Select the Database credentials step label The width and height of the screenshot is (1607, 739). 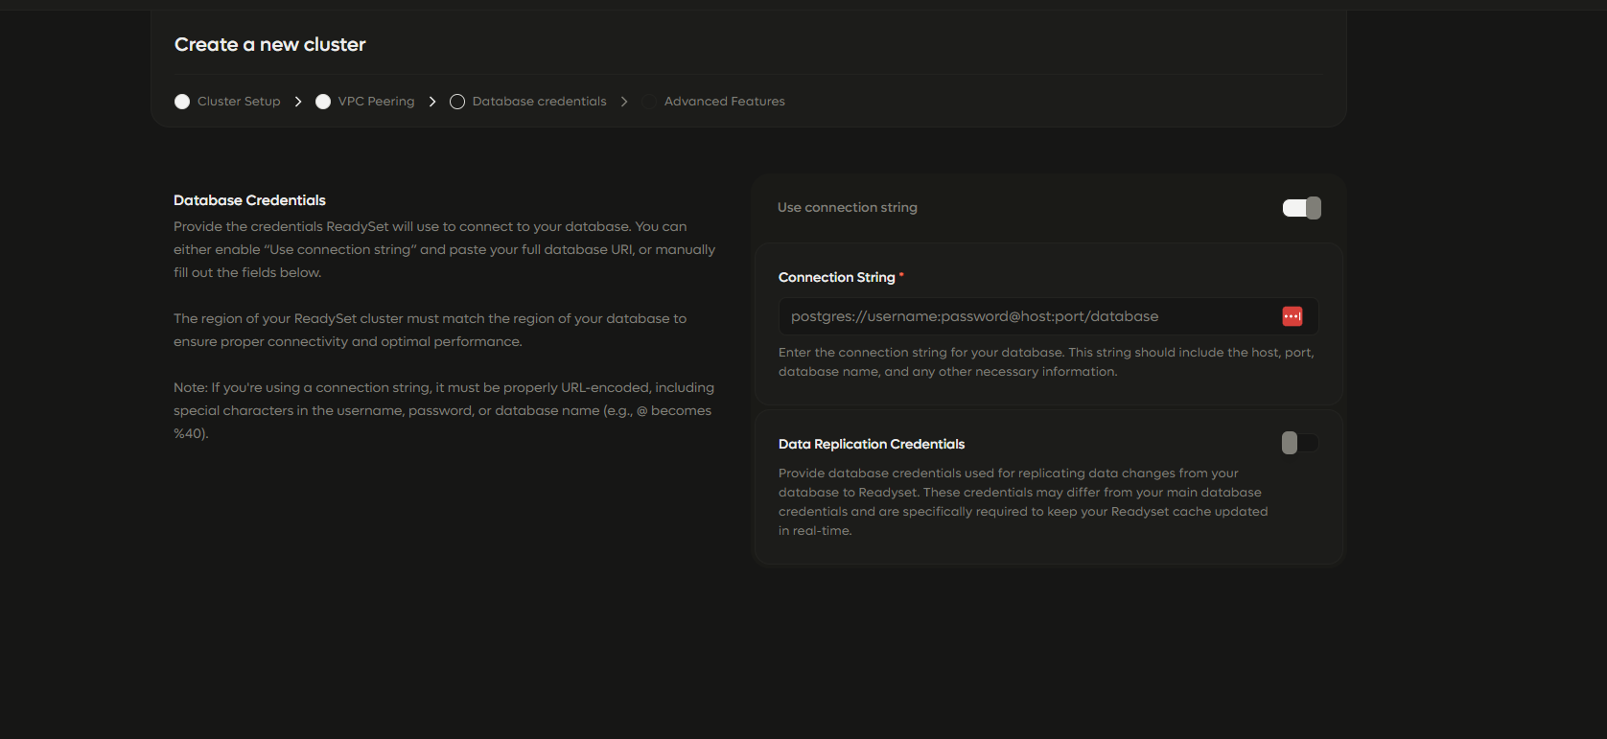coord(540,102)
